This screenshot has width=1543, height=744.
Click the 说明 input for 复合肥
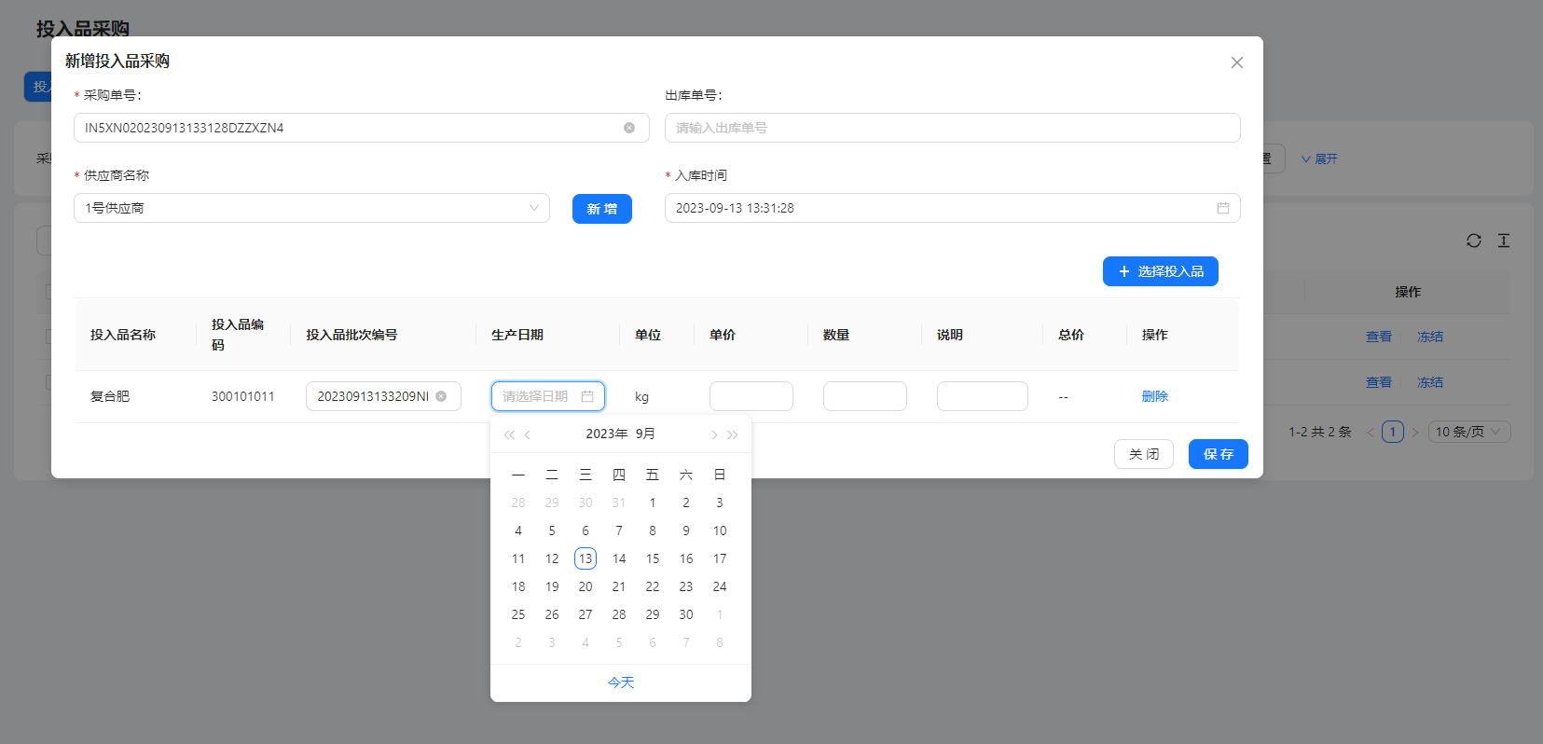[983, 396]
